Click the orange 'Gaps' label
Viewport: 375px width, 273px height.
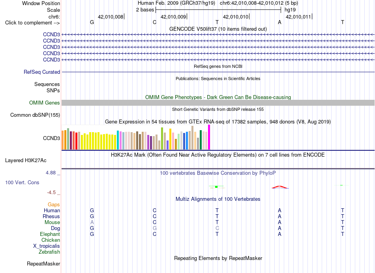tap(54, 205)
